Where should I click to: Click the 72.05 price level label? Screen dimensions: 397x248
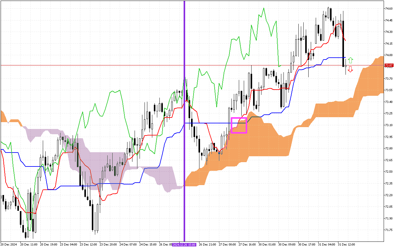pos(389,207)
